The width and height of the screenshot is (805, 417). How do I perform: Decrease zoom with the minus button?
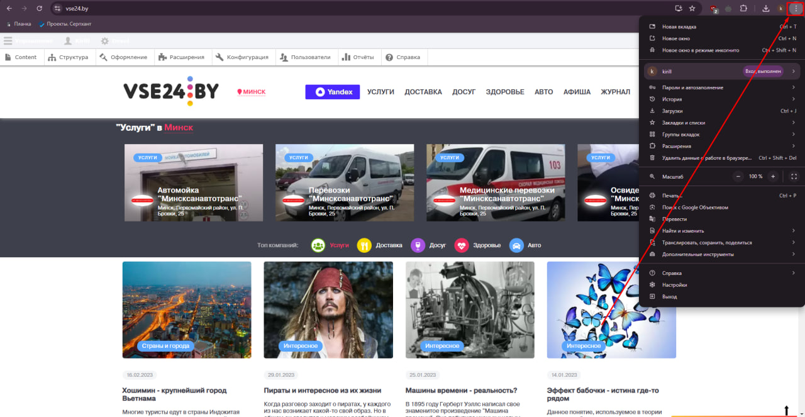point(738,177)
